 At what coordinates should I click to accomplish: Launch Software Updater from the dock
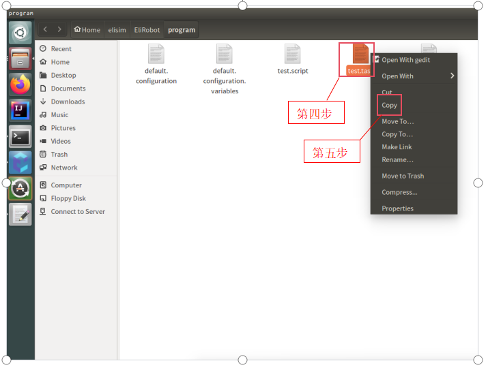(20, 187)
